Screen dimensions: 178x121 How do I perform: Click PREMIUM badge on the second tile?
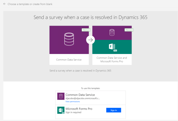coord(128,30)
